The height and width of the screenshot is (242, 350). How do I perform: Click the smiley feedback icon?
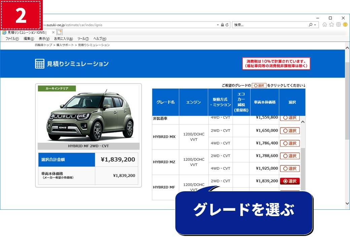coord(345,25)
